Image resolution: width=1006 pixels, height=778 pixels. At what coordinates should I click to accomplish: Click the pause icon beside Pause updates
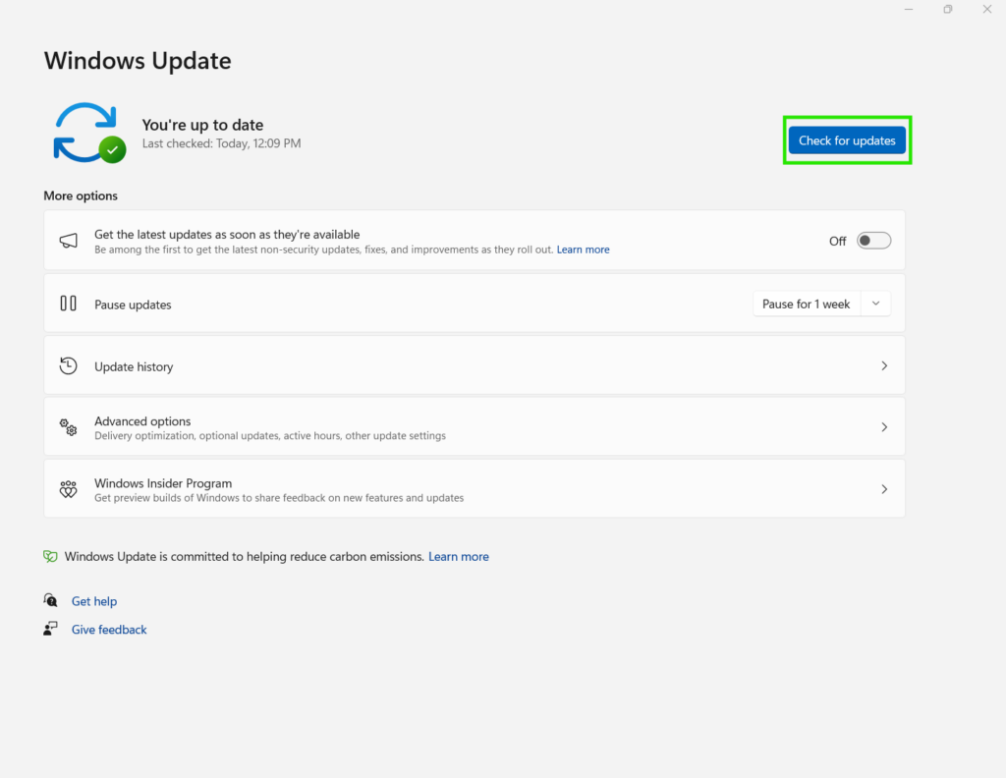click(68, 303)
